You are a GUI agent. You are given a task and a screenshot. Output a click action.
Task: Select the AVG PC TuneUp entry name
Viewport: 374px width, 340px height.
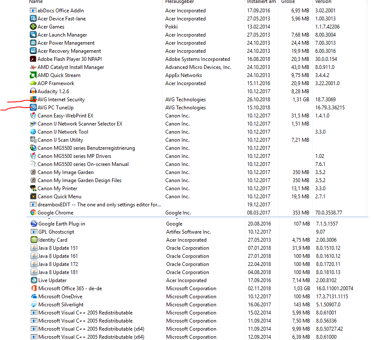[55, 108]
